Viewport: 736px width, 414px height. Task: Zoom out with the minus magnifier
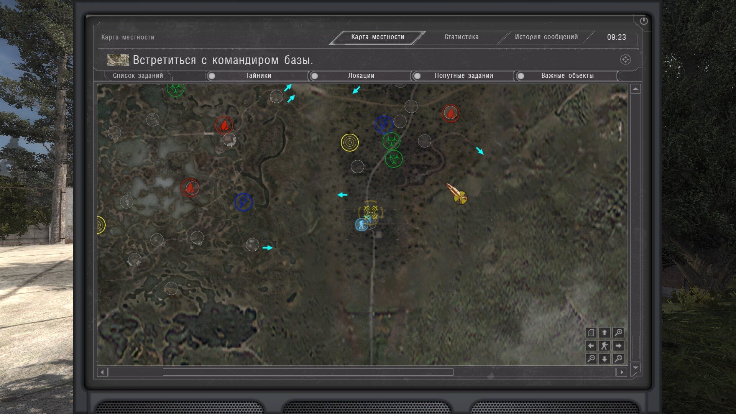click(x=591, y=359)
